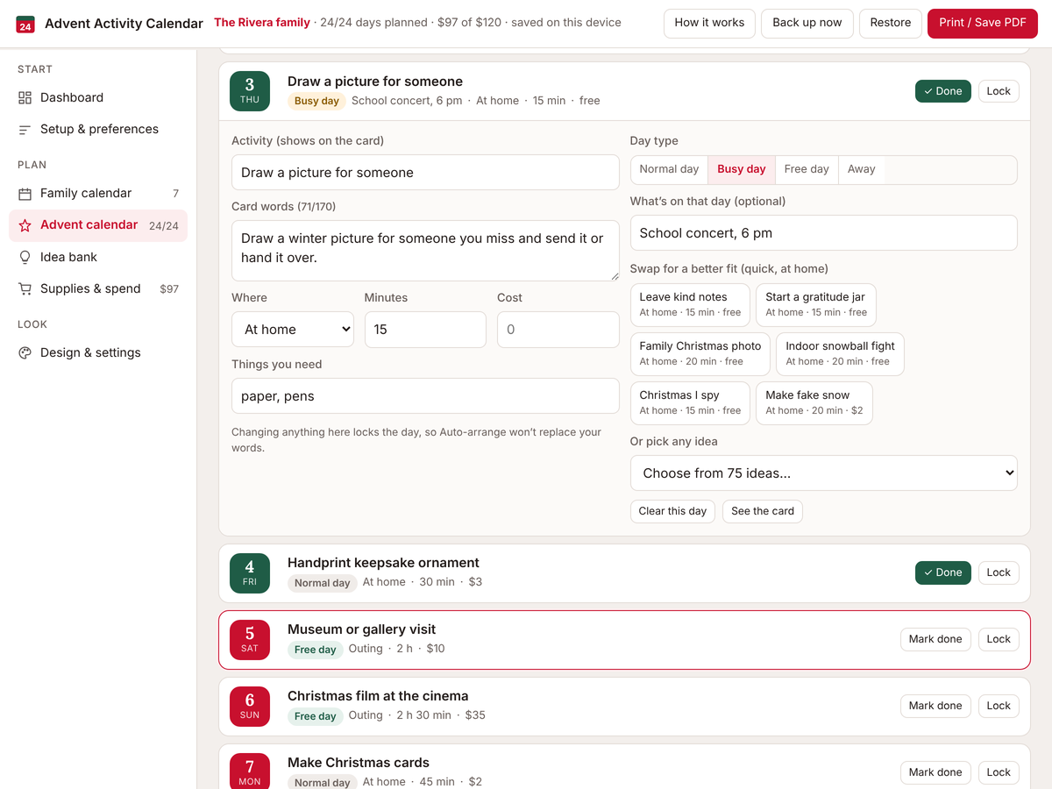
Task: Click the Print / Save PDF button
Action: 983,23
